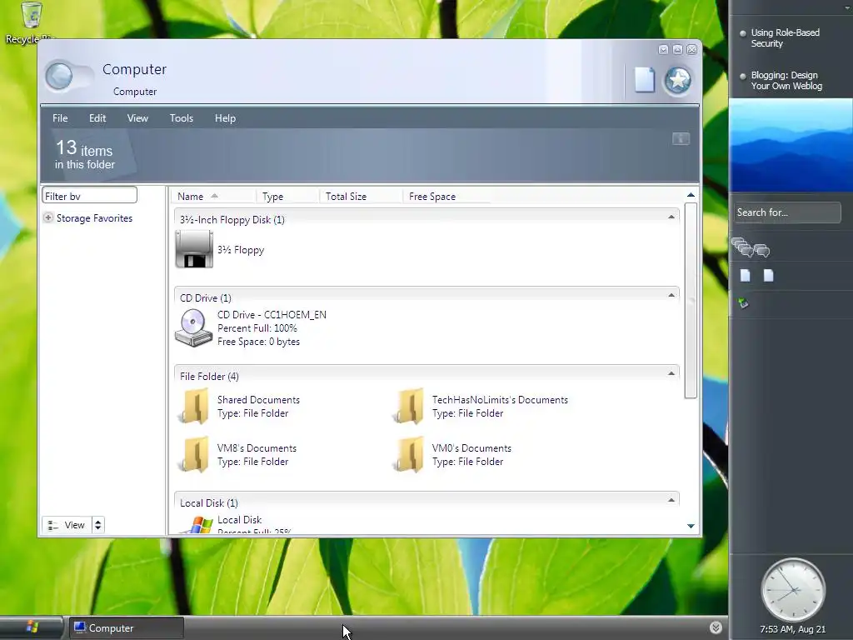Click the 13 items in this folder text
Viewport: 853px width, 640px height.
84,154
